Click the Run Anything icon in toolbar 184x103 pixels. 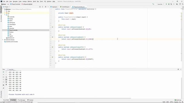coord(180,4)
